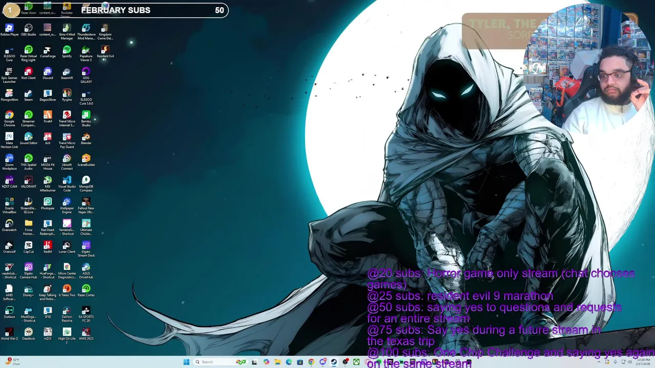Open Epic Games Launcher shortcut
This screenshot has width=655, height=368.
tap(9, 76)
